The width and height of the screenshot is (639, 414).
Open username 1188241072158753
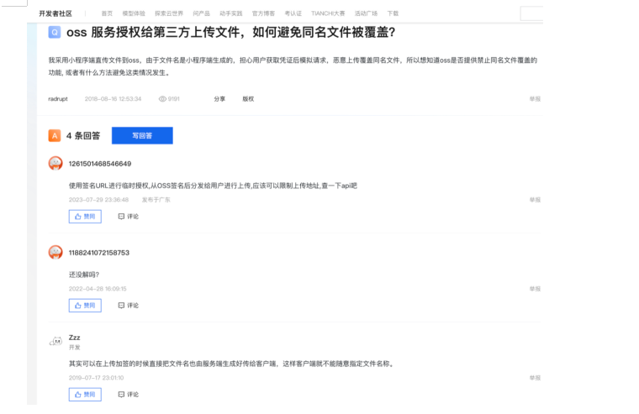click(x=99, y=253)
